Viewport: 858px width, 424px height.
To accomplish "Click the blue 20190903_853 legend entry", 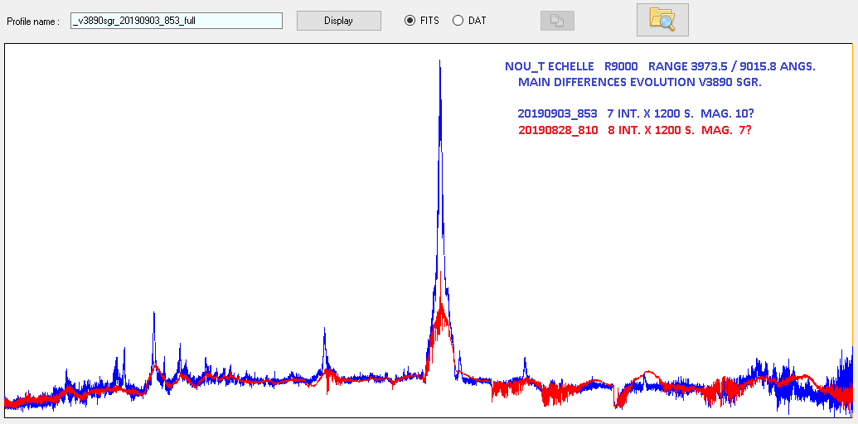I will pyautogui.click(x=557, y=113).
